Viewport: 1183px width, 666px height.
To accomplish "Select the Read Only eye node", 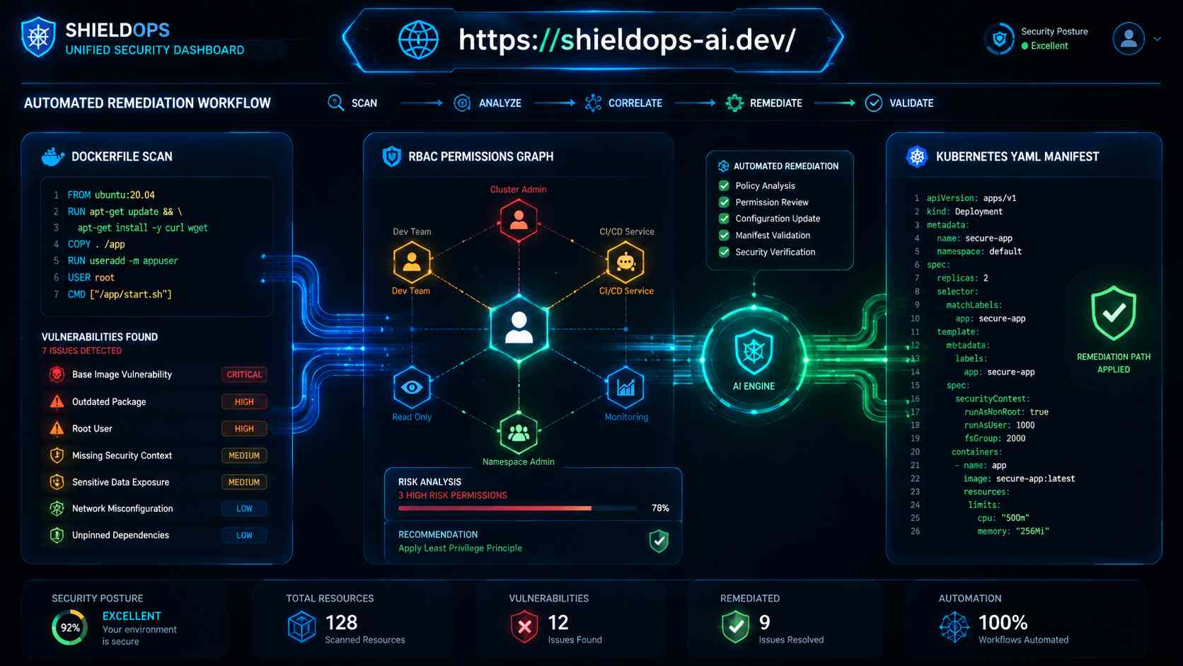I will coord(412,387).
